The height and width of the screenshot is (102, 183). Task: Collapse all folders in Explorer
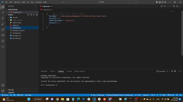point(37,15)
